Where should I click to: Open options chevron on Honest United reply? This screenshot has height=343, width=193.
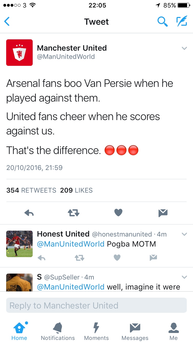pyautogui.click(x=184, y=234)
